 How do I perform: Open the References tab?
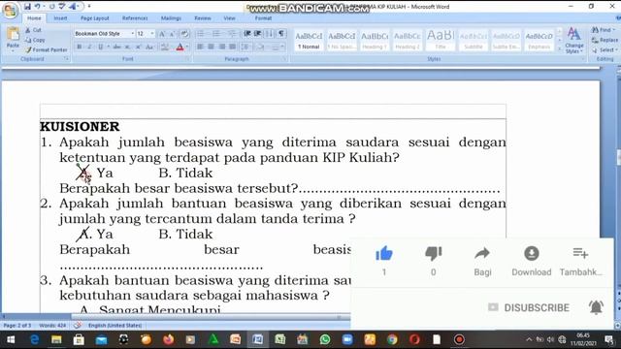click(135, 18)
